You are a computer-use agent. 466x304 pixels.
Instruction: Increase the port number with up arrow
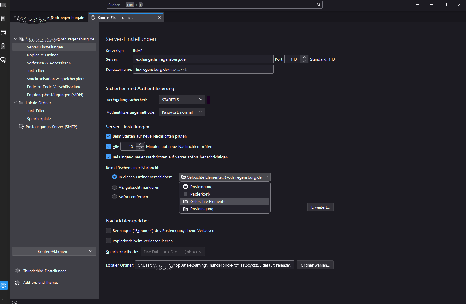[x=304, y=57]
